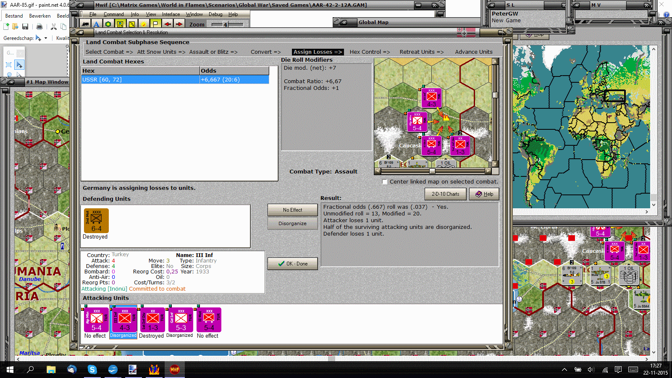Click the Advance Units subphase label
Screen dimensions: 672x378
[x=474, y=52]
